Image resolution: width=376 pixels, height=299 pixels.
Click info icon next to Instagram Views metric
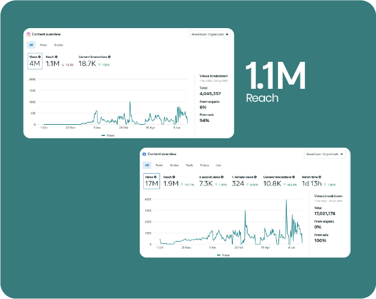pyautogui.click(x=39, y=57)
